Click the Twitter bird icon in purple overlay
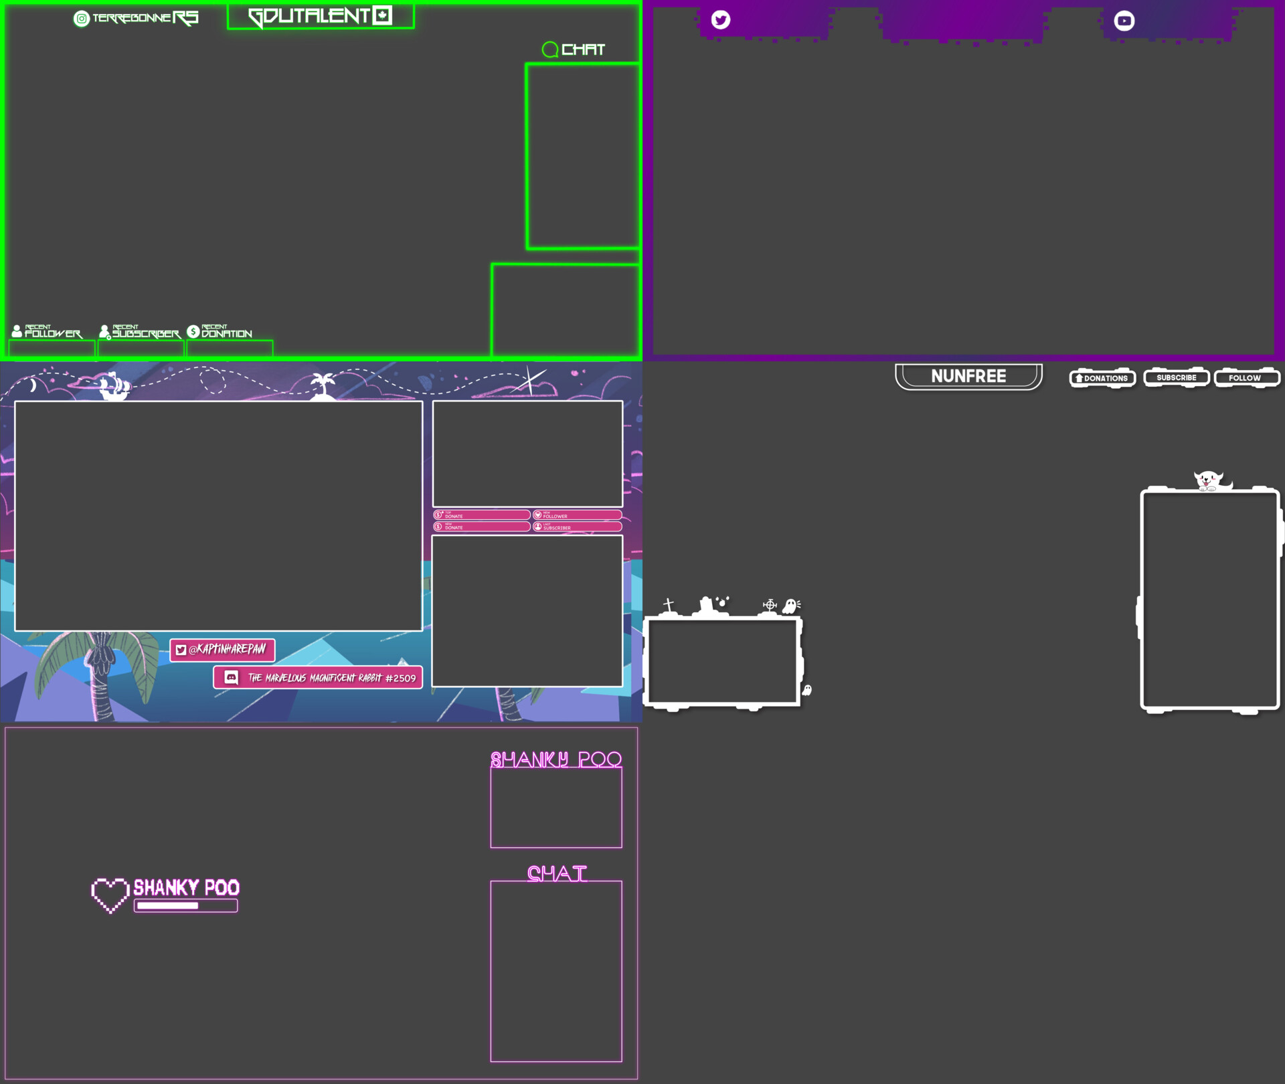The image size is (1285, 1084). (x=721, y=19)
